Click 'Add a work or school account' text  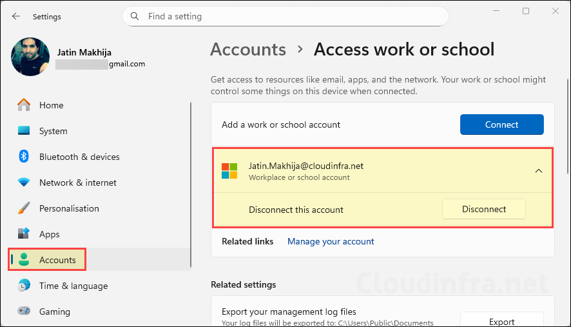tap(281, 124)
